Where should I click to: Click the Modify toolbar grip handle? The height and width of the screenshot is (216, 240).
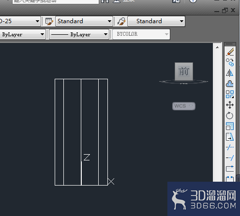[x=230, y=44]
